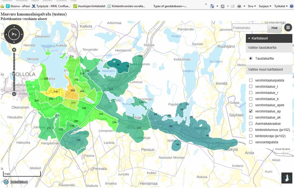
Task: Click the Tietolähteet data sources icon
Action: point(6,182)
